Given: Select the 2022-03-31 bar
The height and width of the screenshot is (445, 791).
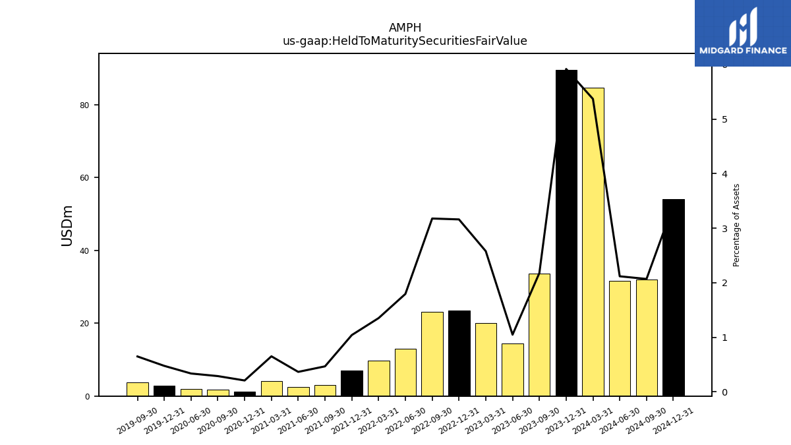Looking at the screenshot, I should (378, 378).
